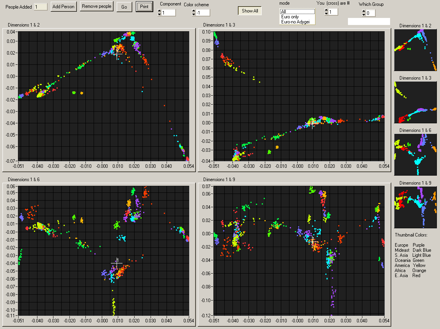The width and height of the screenshot is (440, 329).
Task: Click the 'Africa' legend label
Action: pyautogui.click(x=400, y=270)
